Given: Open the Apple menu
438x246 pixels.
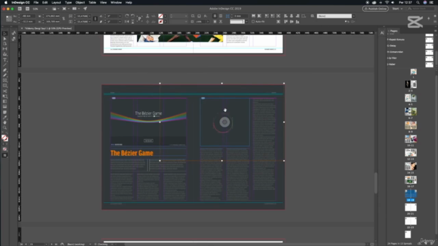Looking at the screenshot, I should 5,3.
